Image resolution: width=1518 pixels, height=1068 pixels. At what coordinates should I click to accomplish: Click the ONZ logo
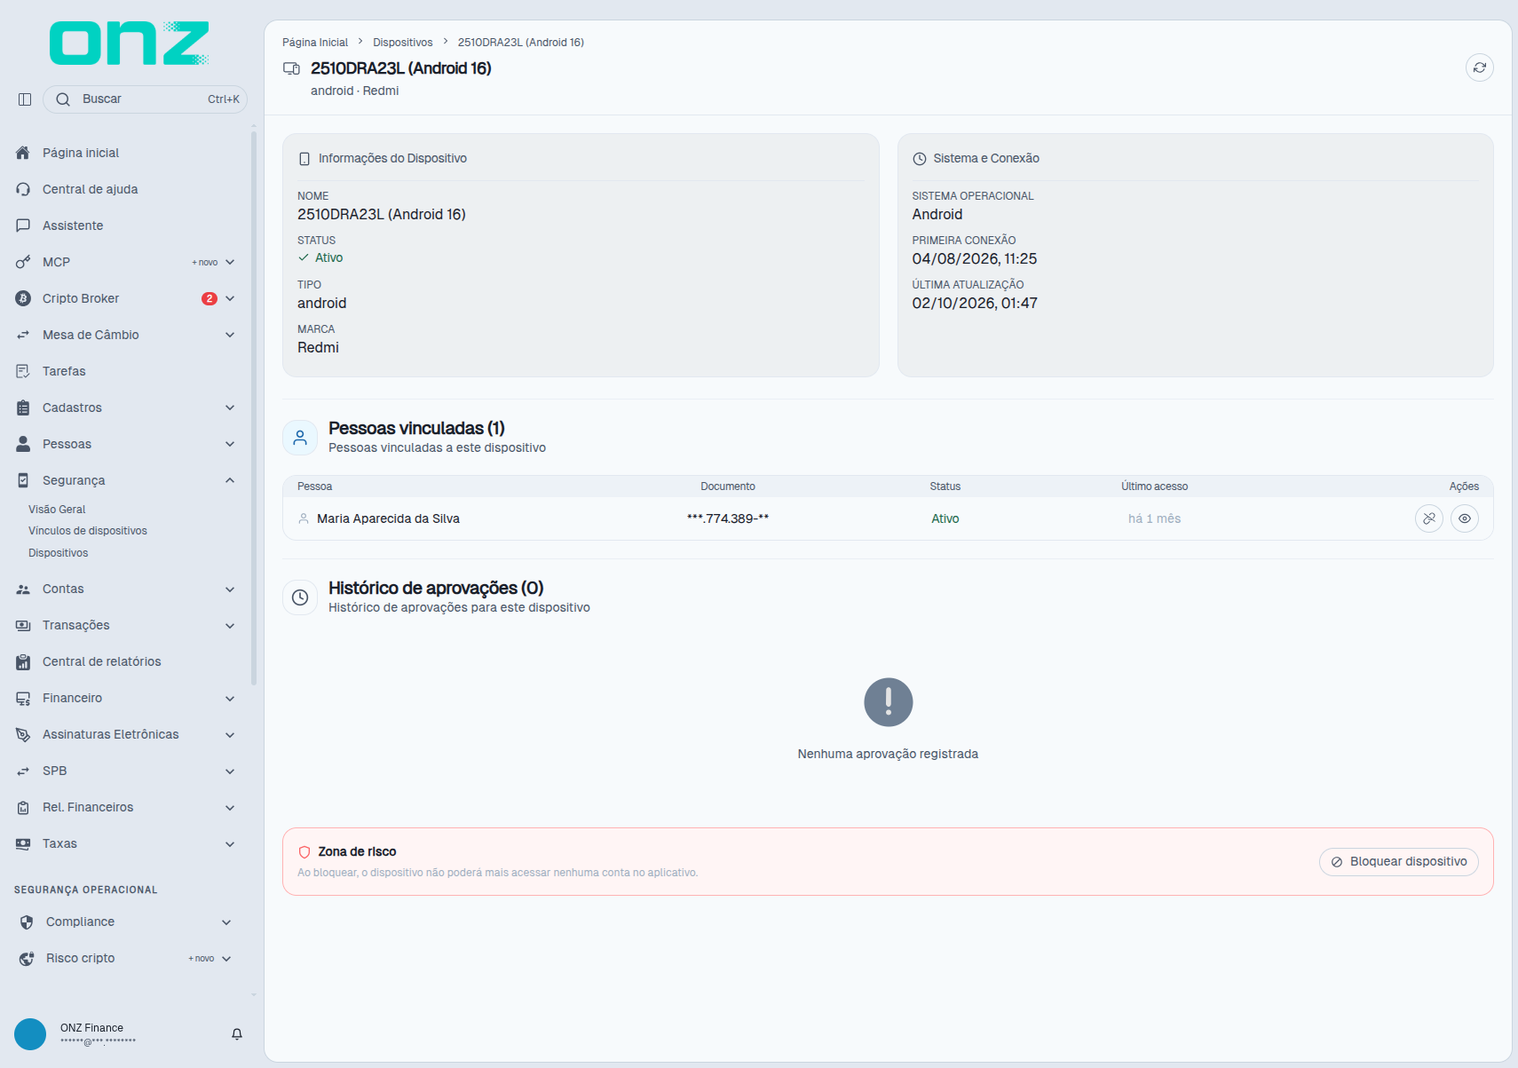130,43
